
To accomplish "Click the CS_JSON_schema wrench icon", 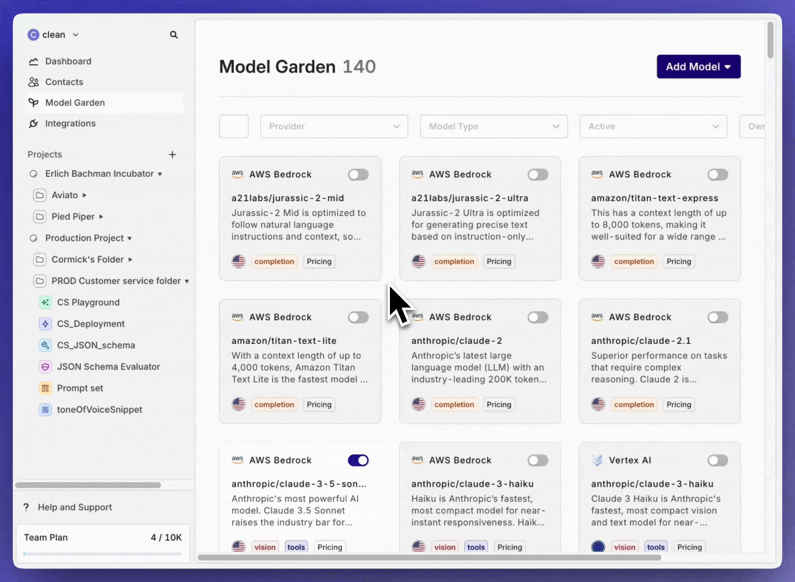I will [45, 345].
